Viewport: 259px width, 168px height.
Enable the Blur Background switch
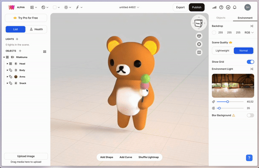(x=250, y=115)
